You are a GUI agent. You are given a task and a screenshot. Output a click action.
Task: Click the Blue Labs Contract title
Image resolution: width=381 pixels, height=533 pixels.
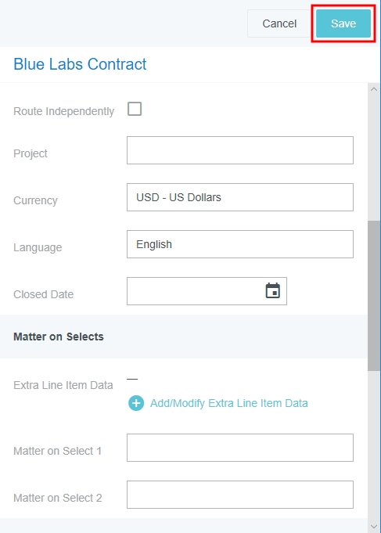[80, 64]
